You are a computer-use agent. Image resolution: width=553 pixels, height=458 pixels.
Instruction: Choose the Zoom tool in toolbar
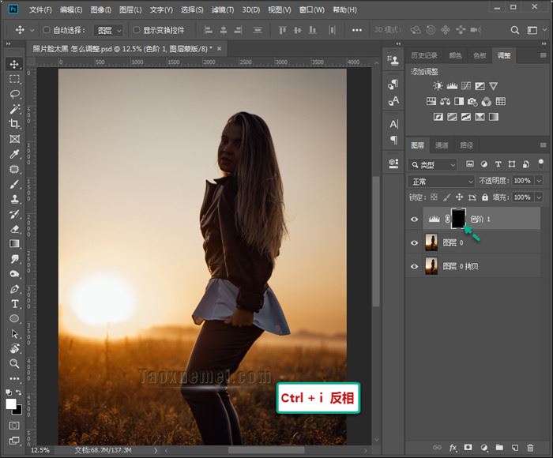[x=14, y=363]
